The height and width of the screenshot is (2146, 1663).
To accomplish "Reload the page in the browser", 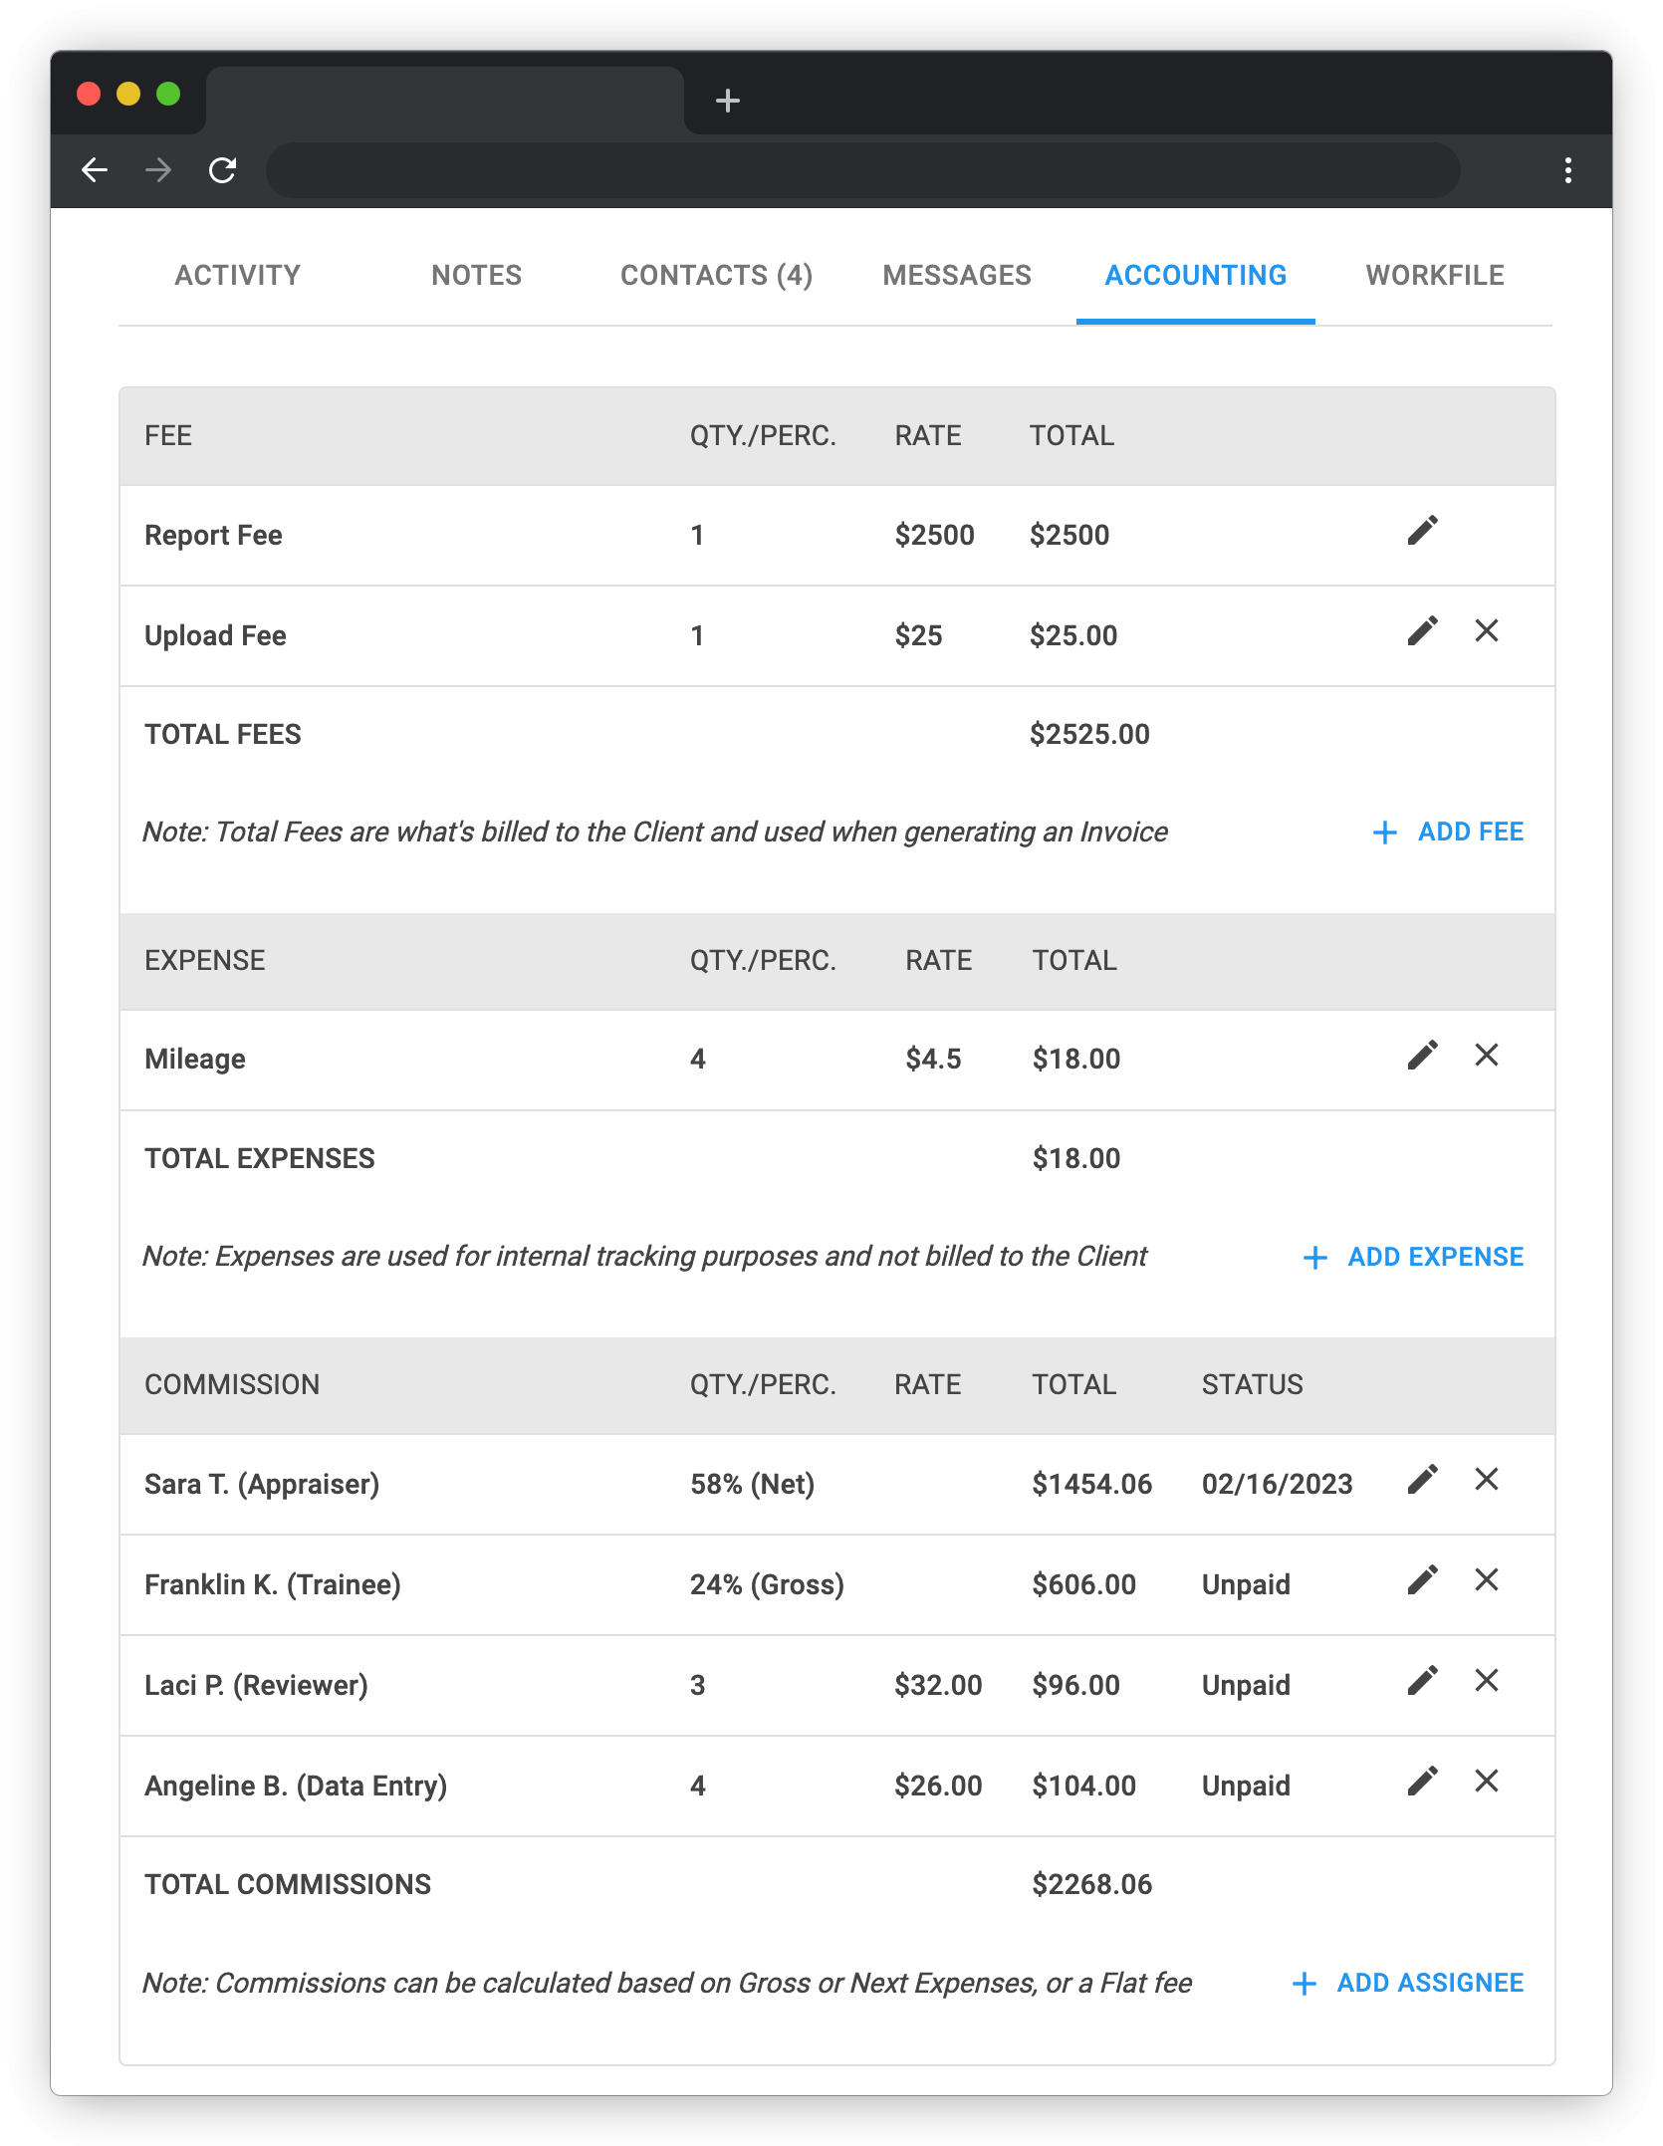I will (x=221, y=169).
